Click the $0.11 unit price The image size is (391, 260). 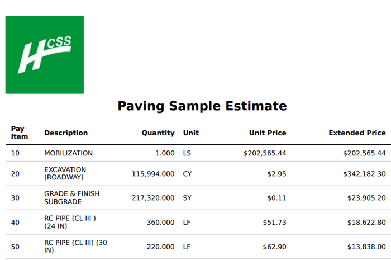pos(276,198)
